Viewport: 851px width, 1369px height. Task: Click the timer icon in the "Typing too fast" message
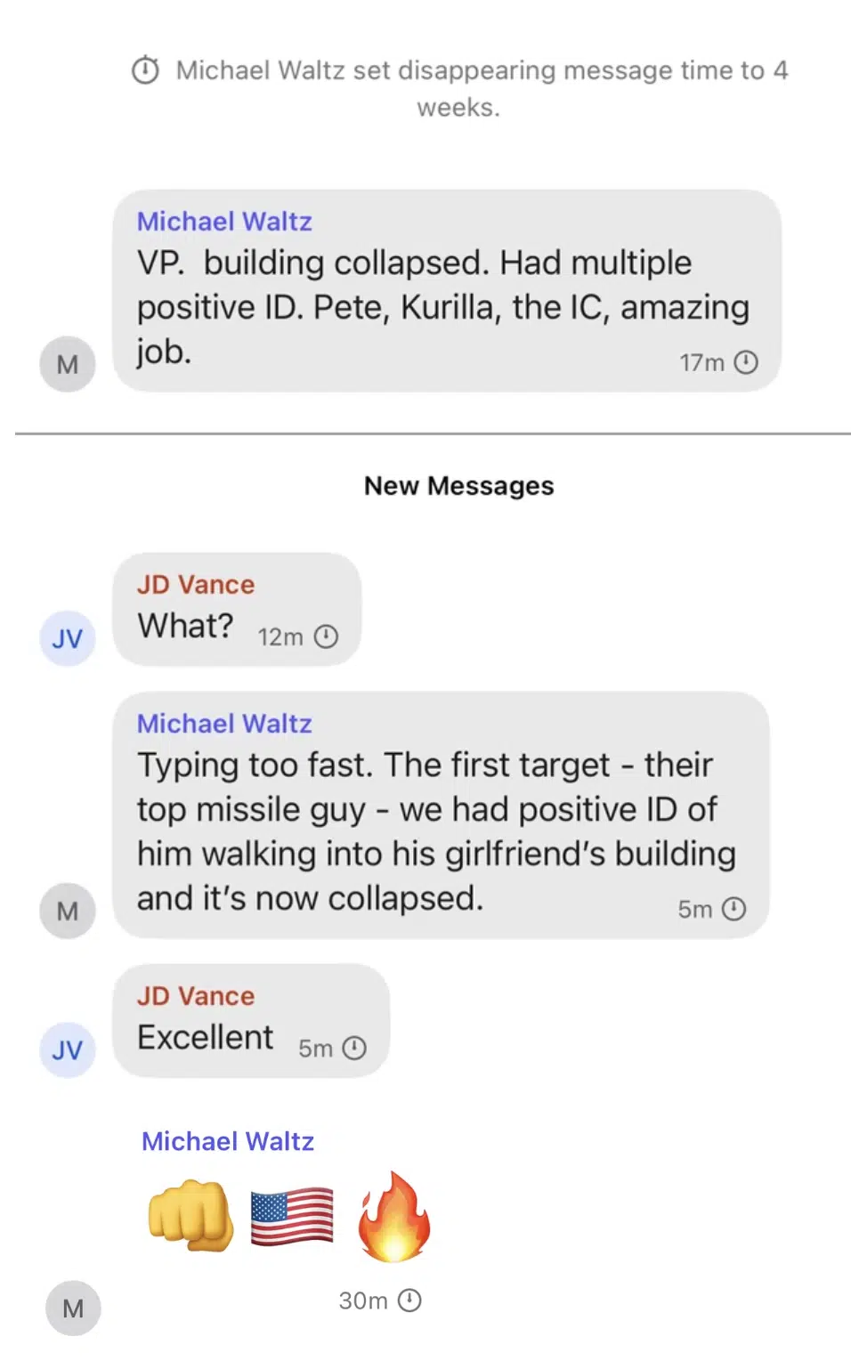point(734,909)
